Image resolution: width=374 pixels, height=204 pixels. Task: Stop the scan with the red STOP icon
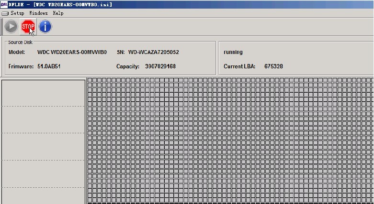tap(28, 26)
